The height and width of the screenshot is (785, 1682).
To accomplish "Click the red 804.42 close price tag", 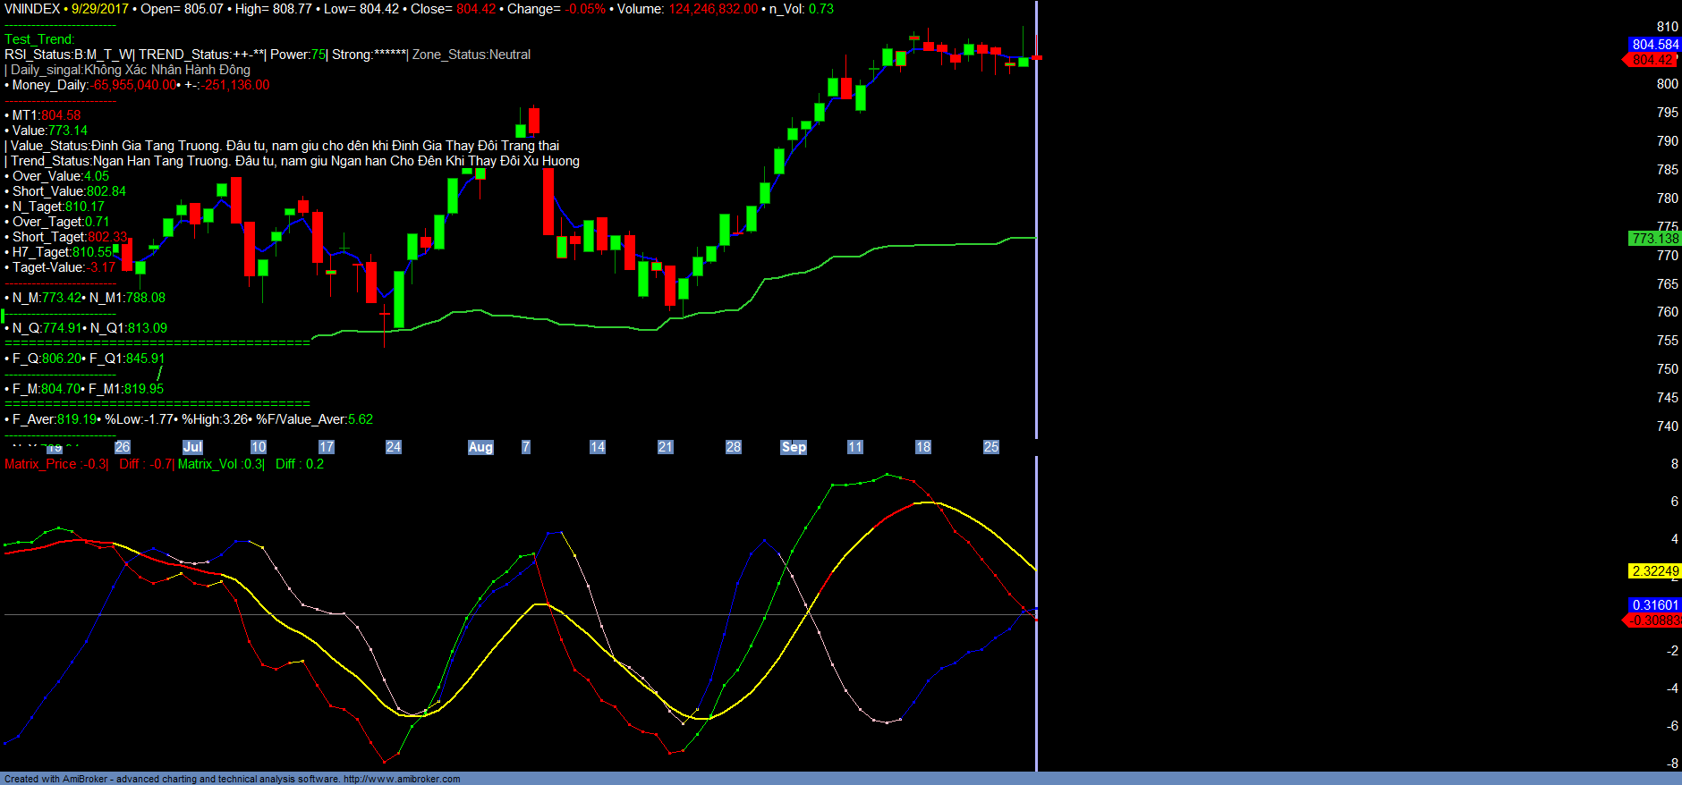I will [x=1652, y=60].
